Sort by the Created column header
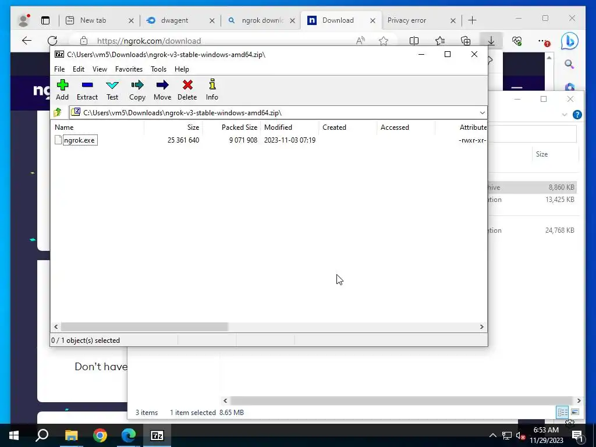The height and width of the screenshot is (447, 596). [x=348, y=127]
